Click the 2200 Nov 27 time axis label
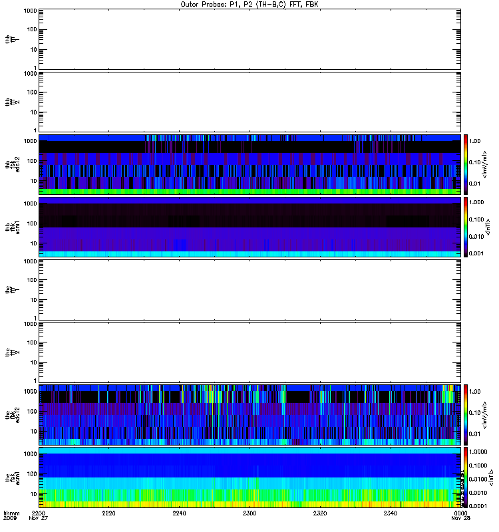 tap(39, 516)
